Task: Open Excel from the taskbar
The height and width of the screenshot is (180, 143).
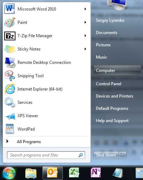Action: [x=74, y=173]
